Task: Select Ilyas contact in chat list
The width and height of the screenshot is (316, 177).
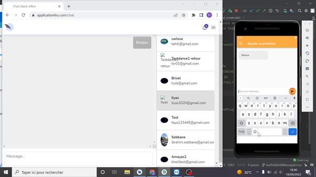Action: [186, 100]
